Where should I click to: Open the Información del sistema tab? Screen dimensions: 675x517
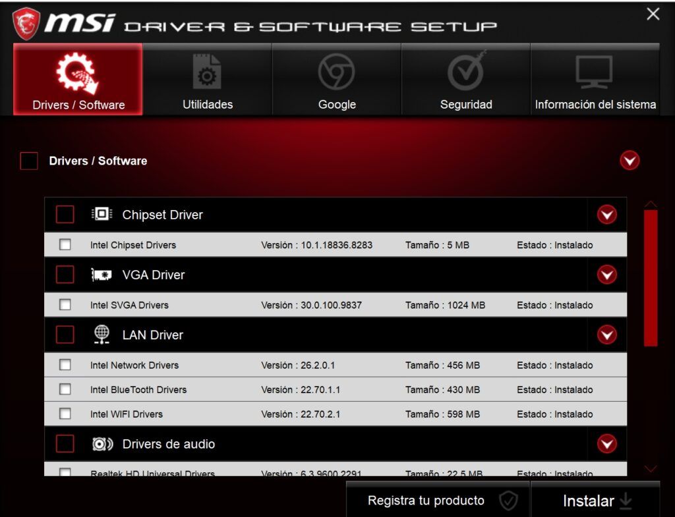595,79
